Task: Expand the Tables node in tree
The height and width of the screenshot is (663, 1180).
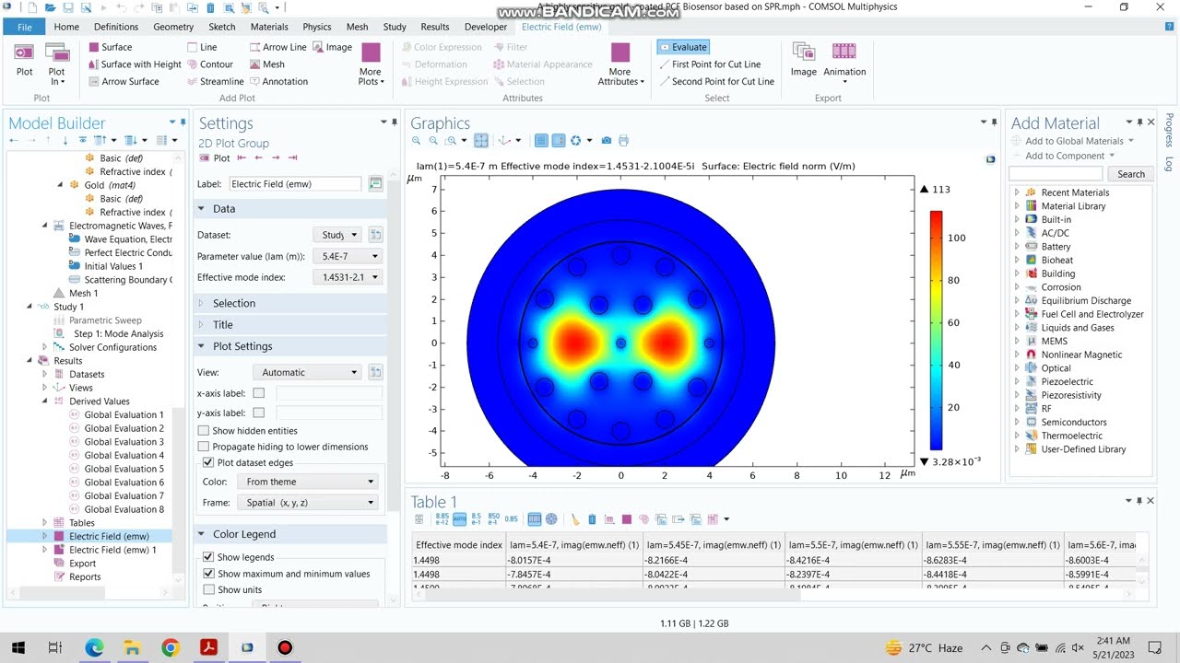Action: coord(44,522)
